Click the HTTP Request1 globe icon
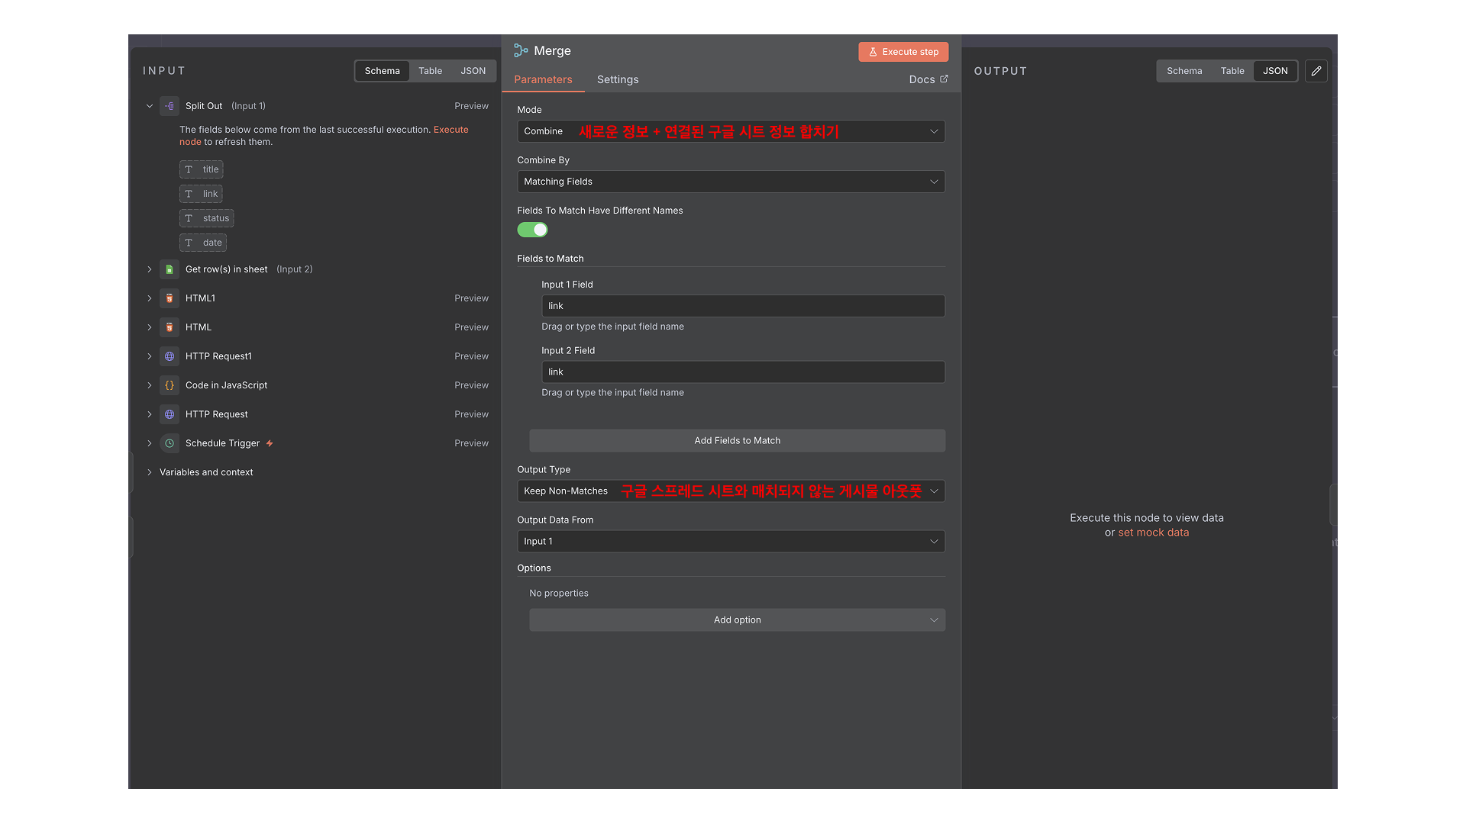1466x824 pixels. click(x=170, y=356)
